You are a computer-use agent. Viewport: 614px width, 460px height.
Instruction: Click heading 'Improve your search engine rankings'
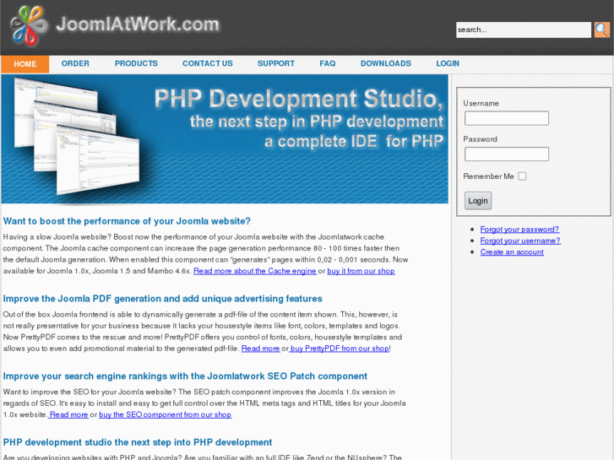(x=185, y=376)
